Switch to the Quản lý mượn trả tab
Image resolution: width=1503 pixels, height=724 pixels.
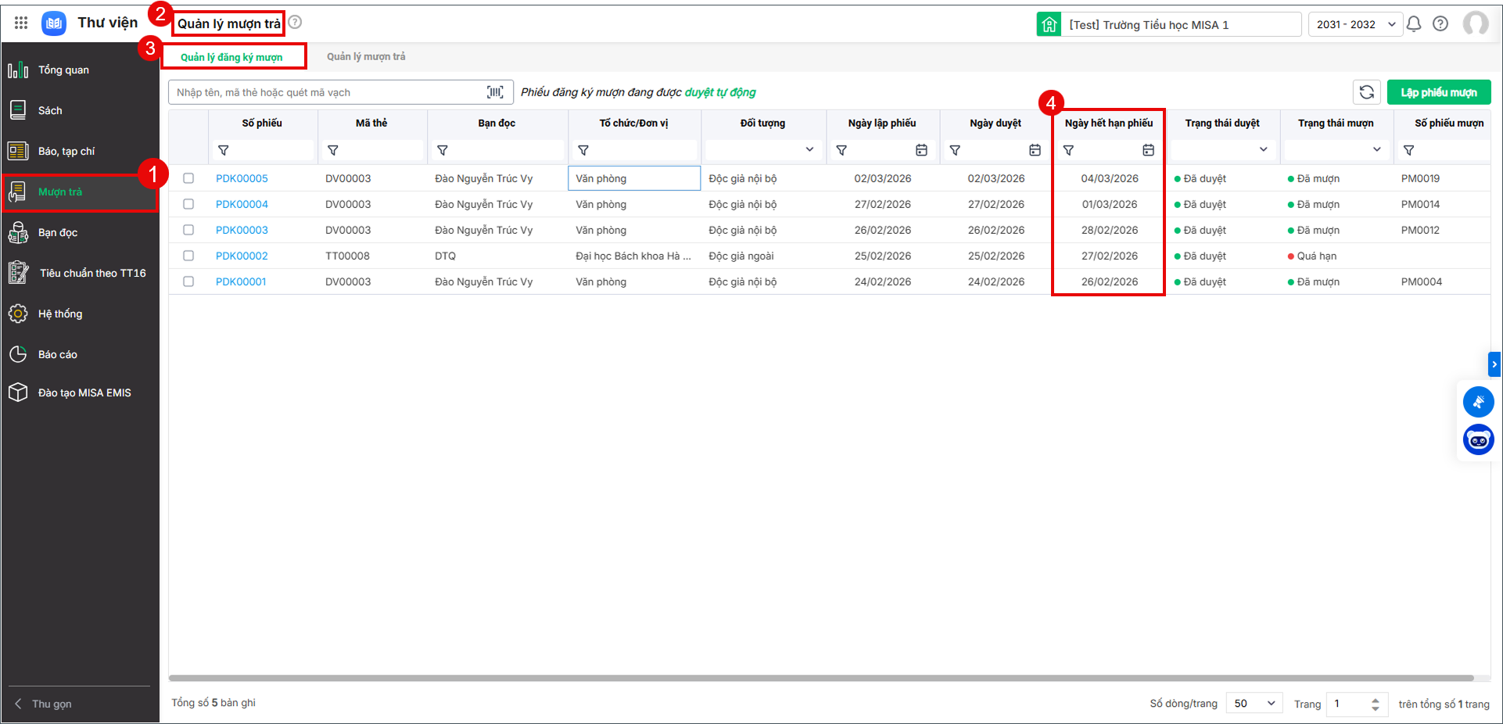coord(366,56)
